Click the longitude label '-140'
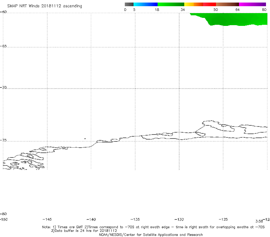Viewport: 270px width, 237px height. tap(91, 219)
